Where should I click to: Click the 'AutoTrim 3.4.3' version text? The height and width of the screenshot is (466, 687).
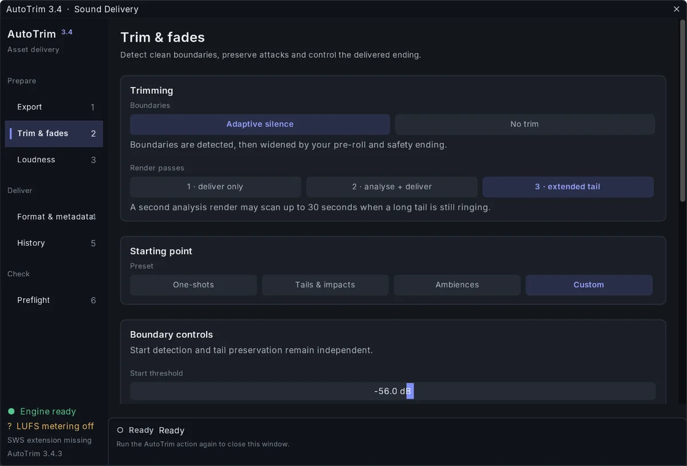point(35,453)
